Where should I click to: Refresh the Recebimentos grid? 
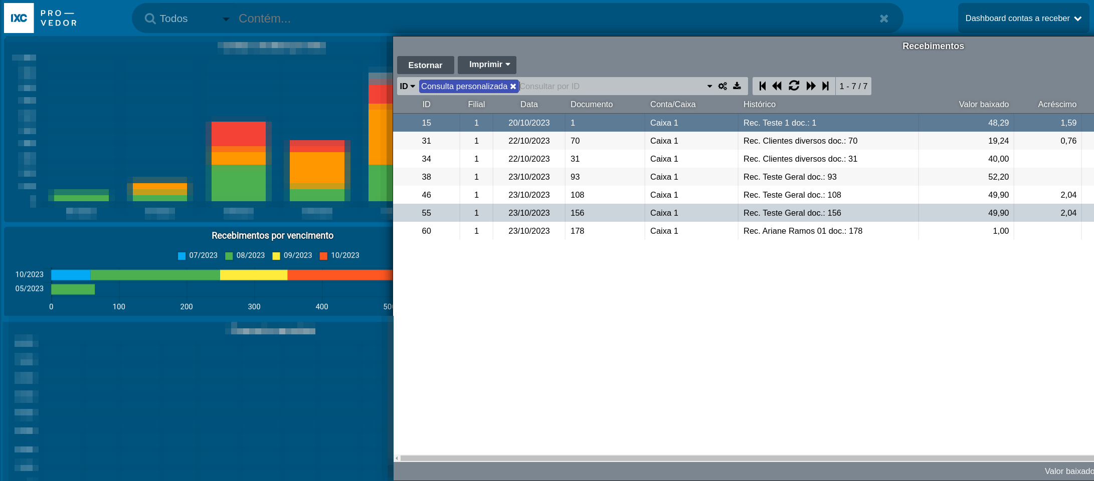794,86
